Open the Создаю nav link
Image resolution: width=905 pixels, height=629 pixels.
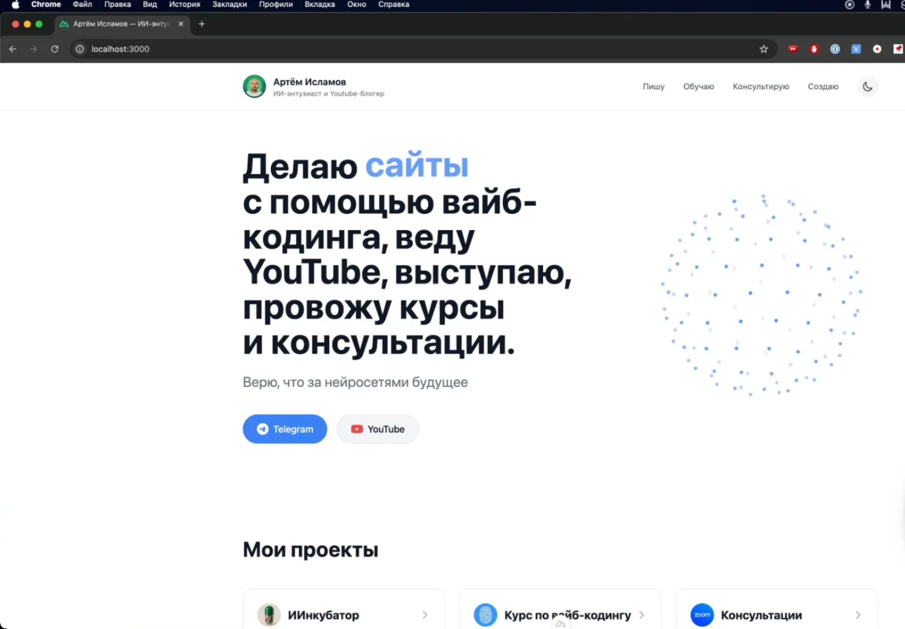[823, 87]
